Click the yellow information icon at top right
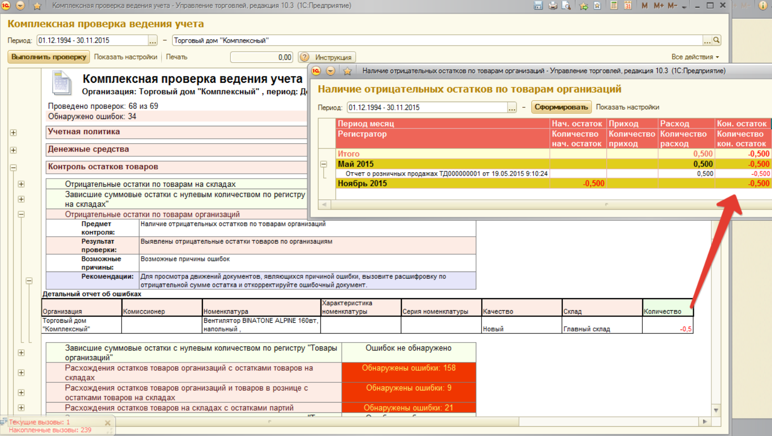Image resolution: width=772 pixels, height=436 pixels. (x=763, y=6)
